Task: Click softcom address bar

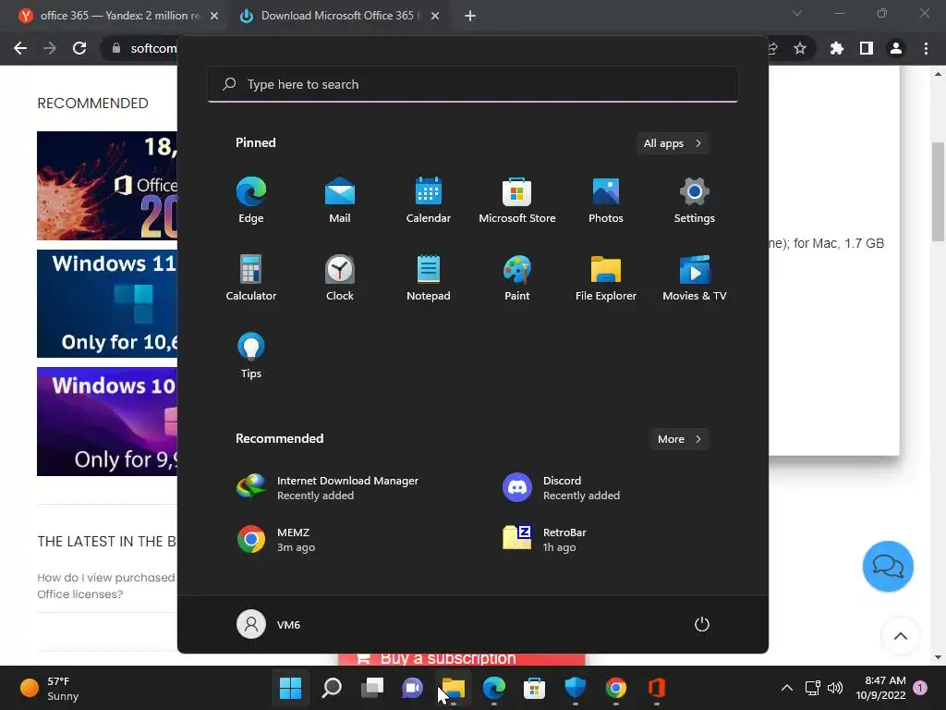Action: point(153,48)
